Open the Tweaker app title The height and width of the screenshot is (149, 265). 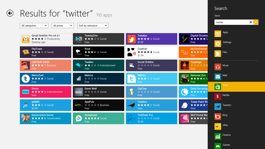coord(142,35)
